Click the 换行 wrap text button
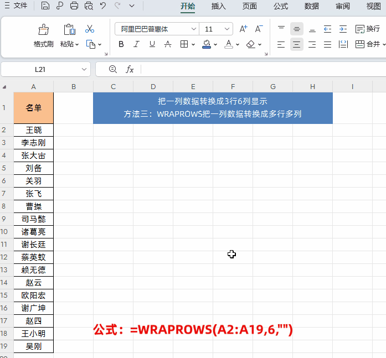Screen dimensions: 386x358 point(367,29)
